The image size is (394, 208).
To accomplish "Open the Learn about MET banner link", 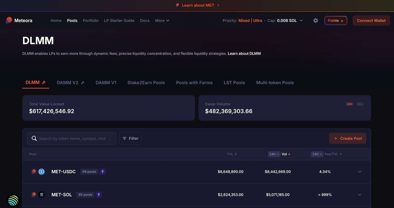I will pos(198,5).
